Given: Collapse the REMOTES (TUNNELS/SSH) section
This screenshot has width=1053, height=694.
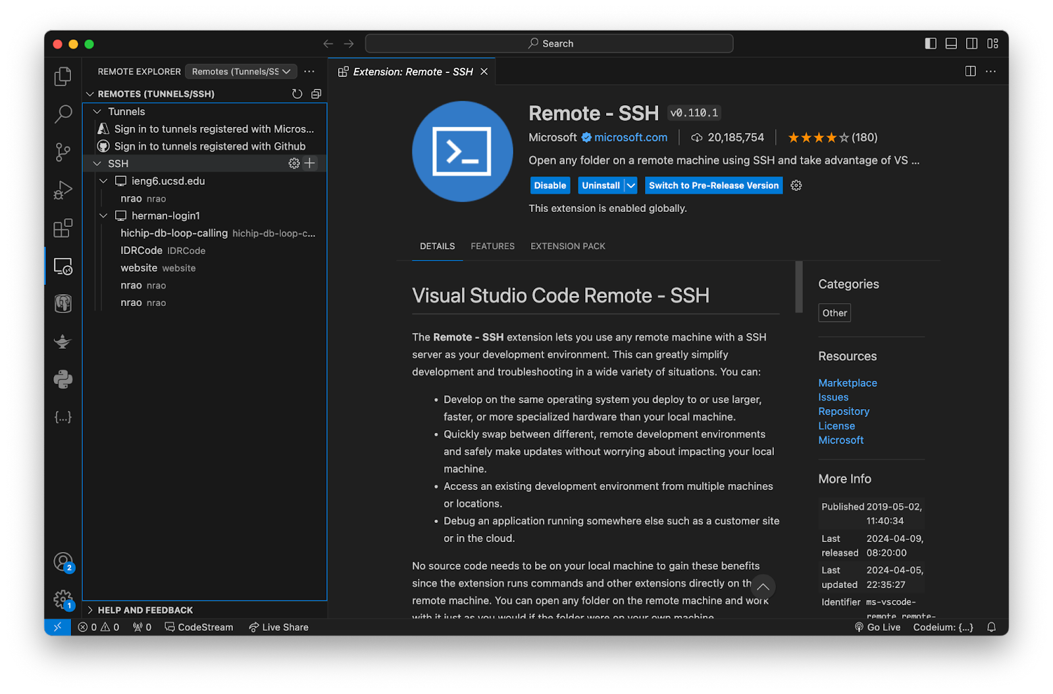Looking at the screenshot, I should pos(90,94).
